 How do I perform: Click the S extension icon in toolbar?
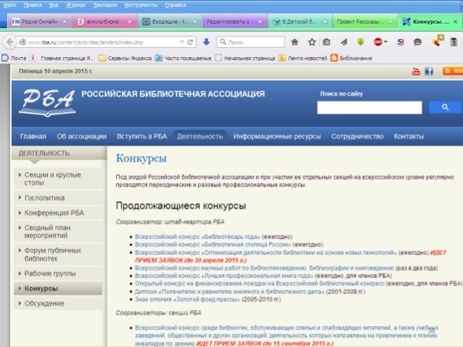point(401,42)
